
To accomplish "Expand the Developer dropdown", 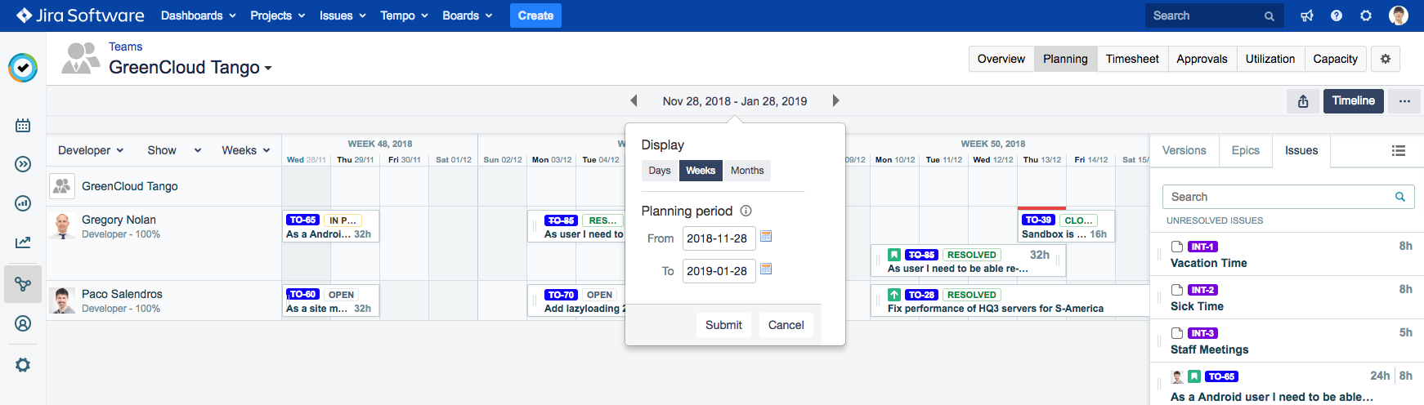I will [x=91, y=150].
